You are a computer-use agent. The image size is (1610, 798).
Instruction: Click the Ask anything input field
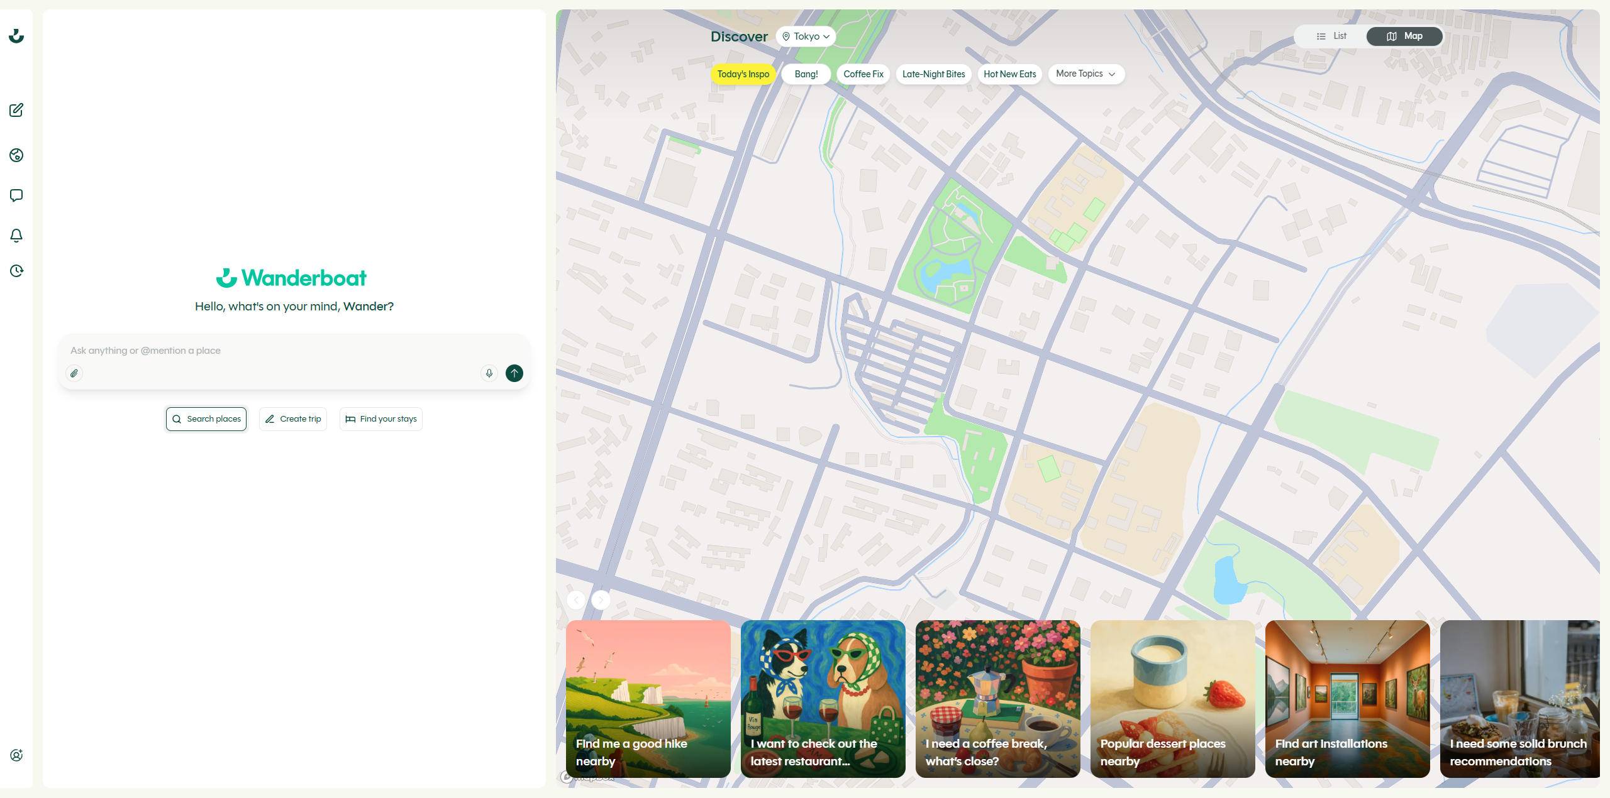click(x=294, y=351)
